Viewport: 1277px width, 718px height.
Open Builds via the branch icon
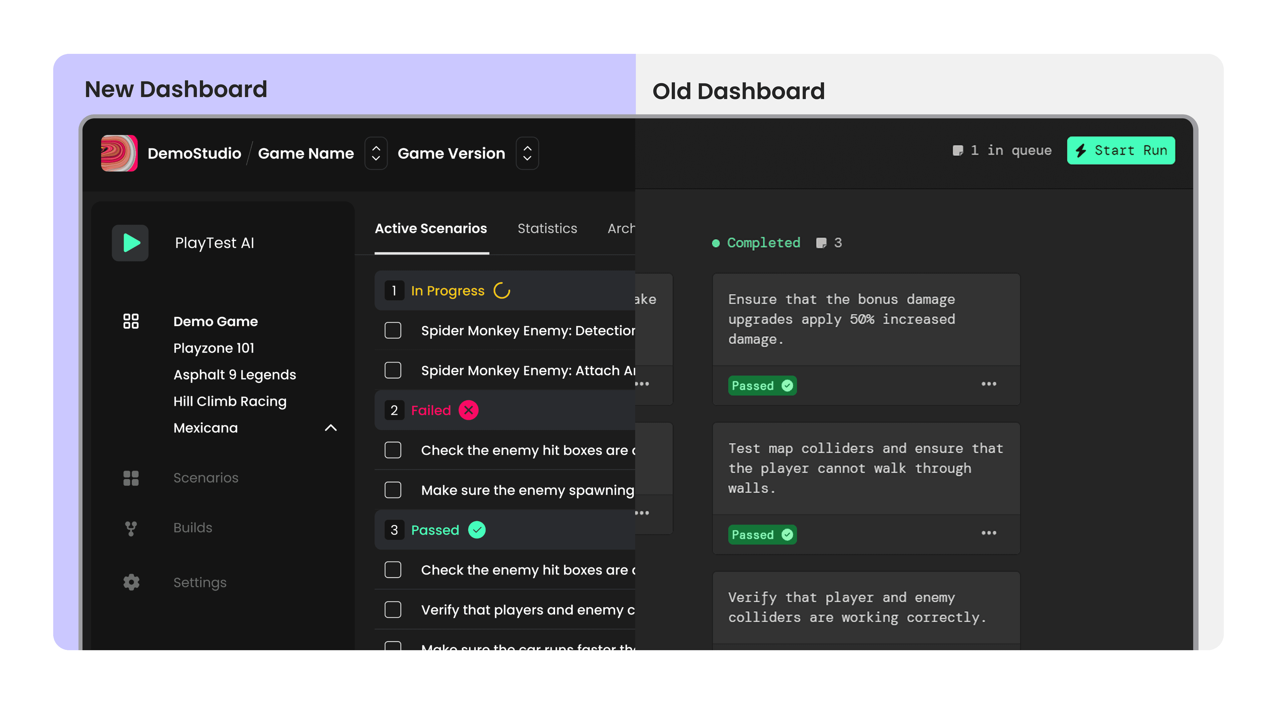tap(131, 528)
